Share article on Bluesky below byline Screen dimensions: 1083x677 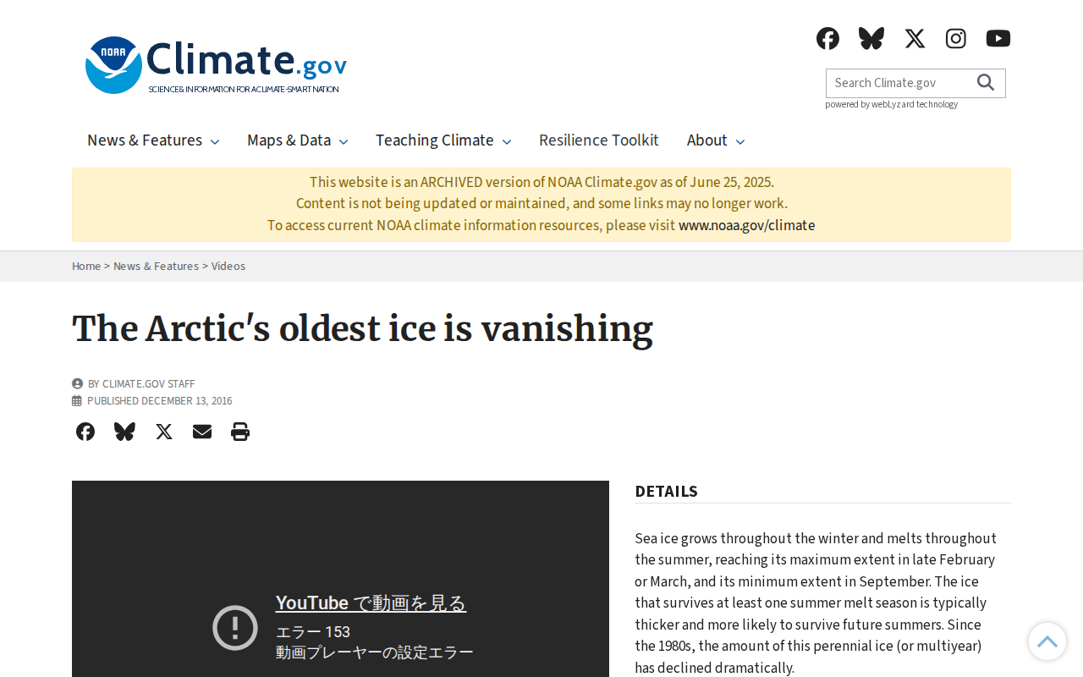pos(124,432)
